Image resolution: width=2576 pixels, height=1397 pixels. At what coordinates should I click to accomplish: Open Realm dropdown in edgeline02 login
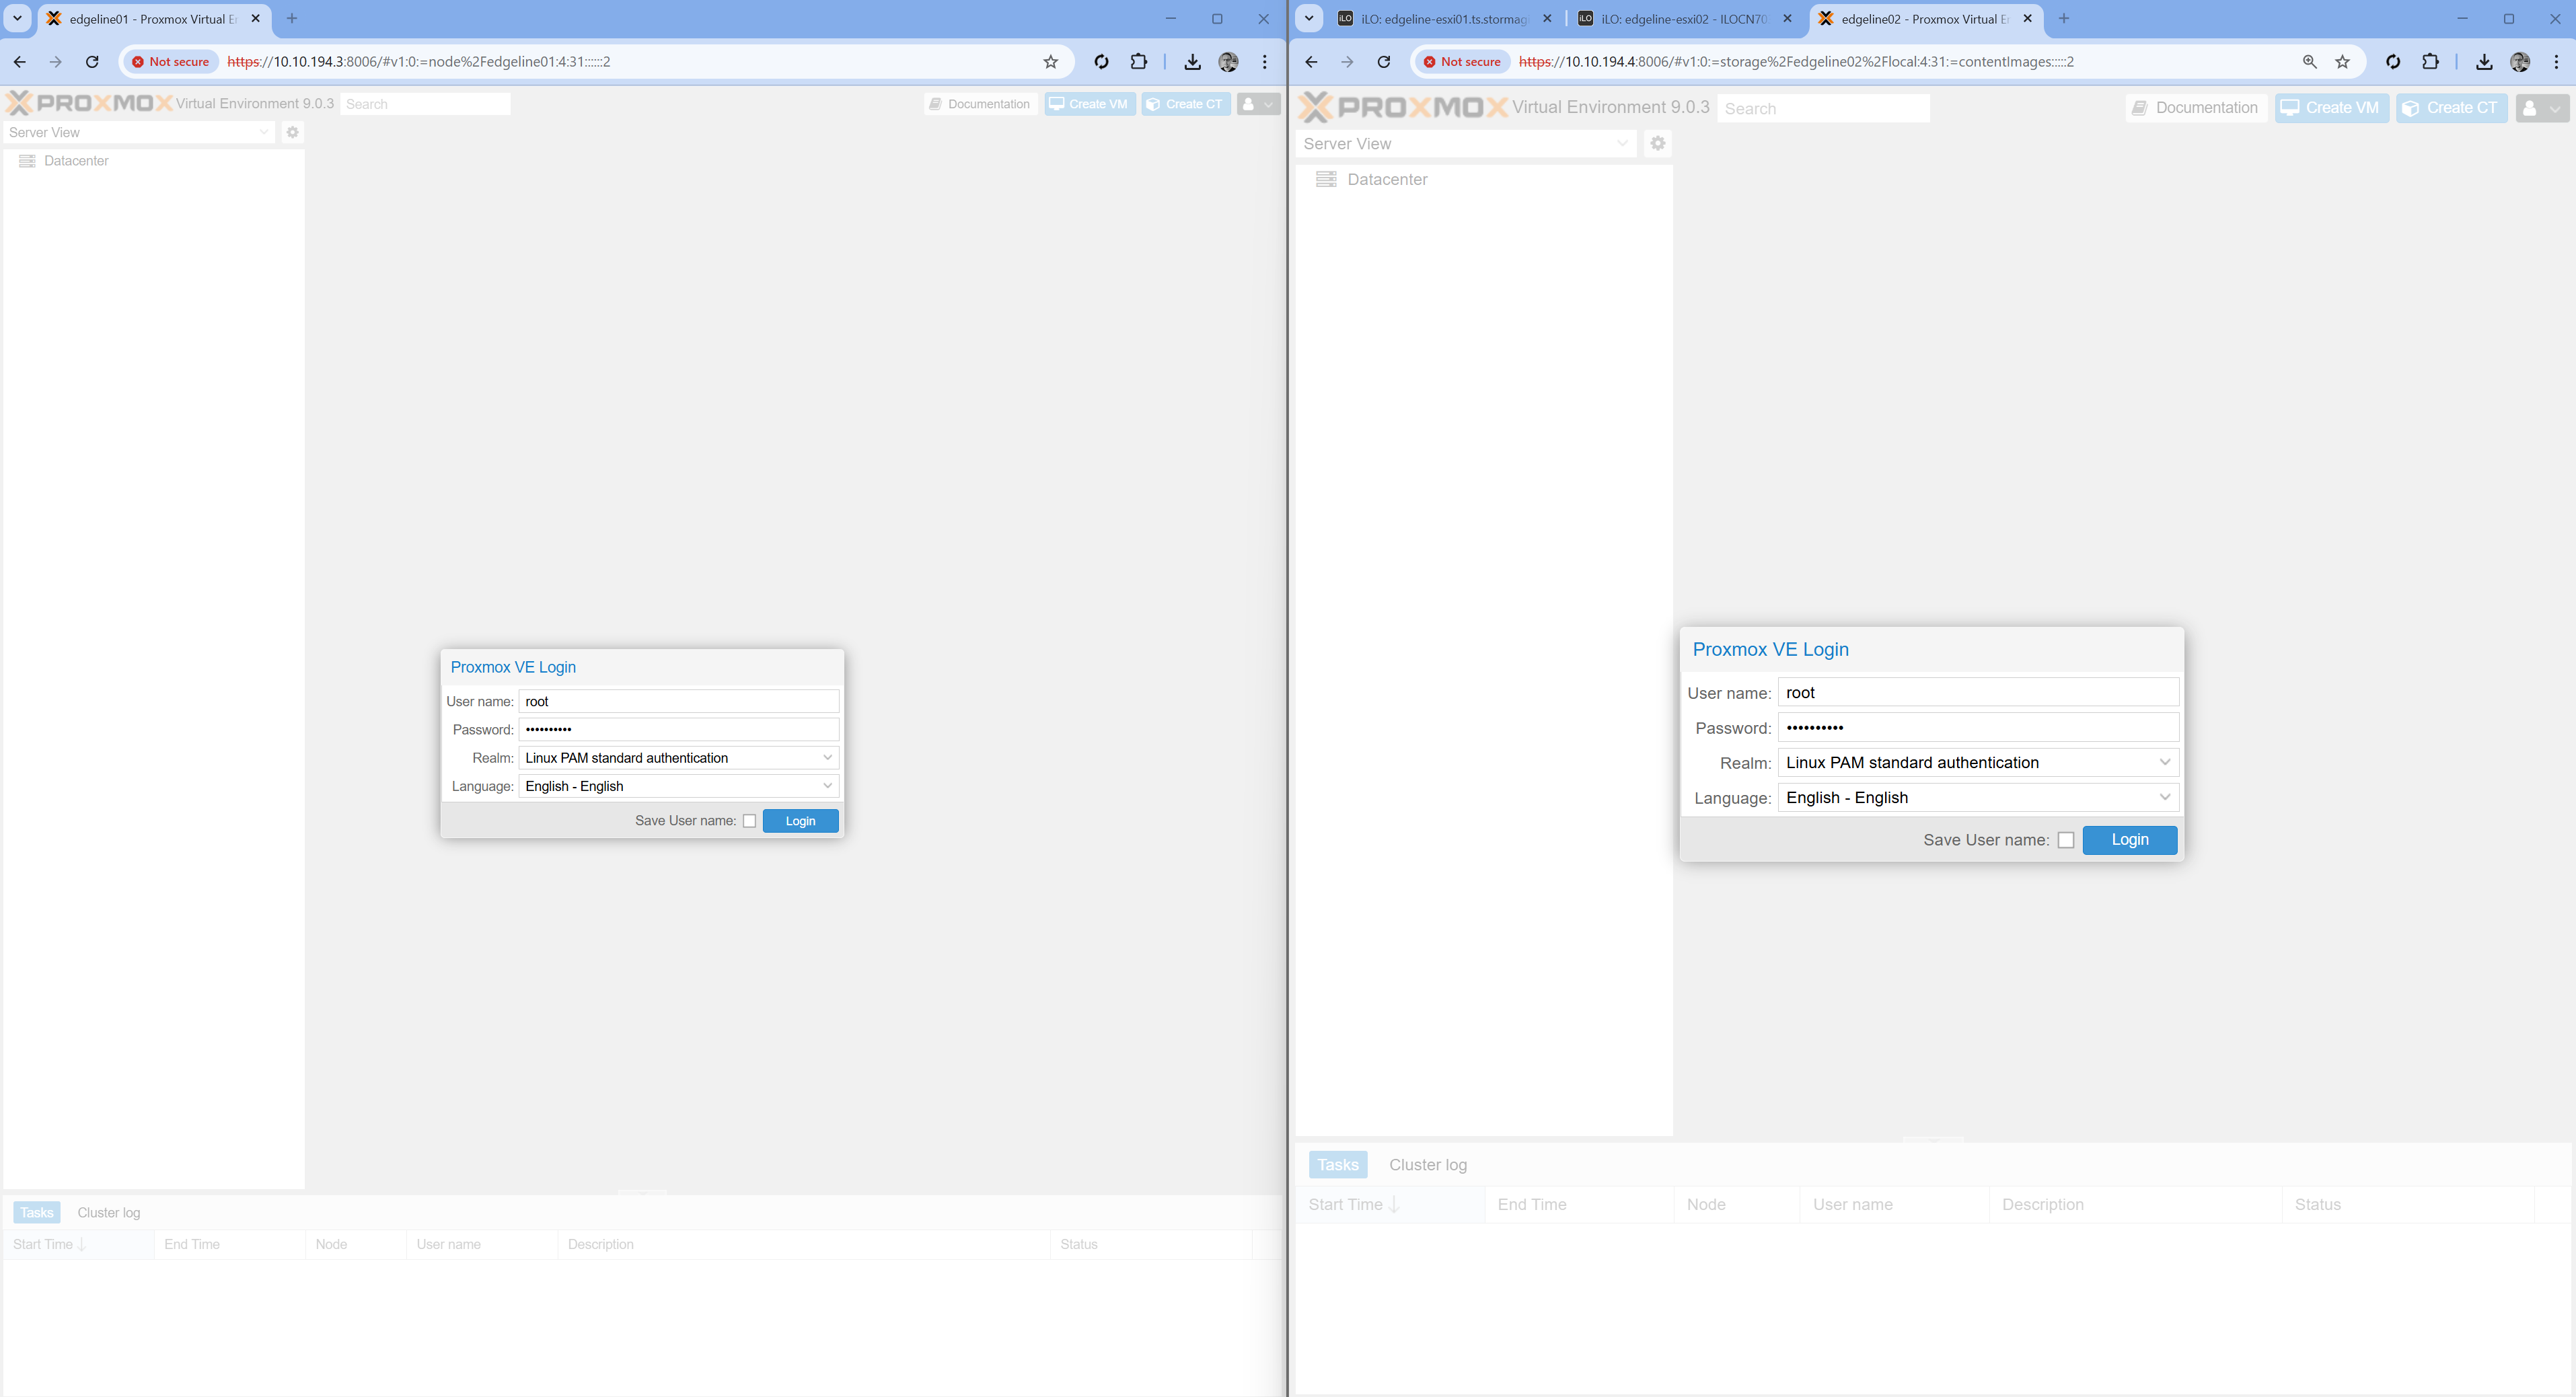tap(2164, 763)
